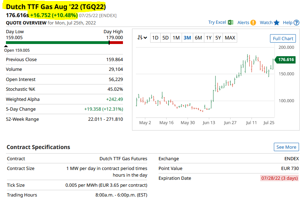Click the Day High value 179.000
The height and width of the screenshot is (200, 306).
115,37
